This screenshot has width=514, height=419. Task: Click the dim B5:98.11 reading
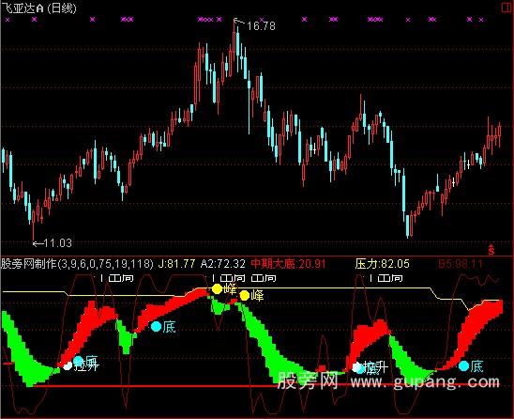tap(461, 264)
